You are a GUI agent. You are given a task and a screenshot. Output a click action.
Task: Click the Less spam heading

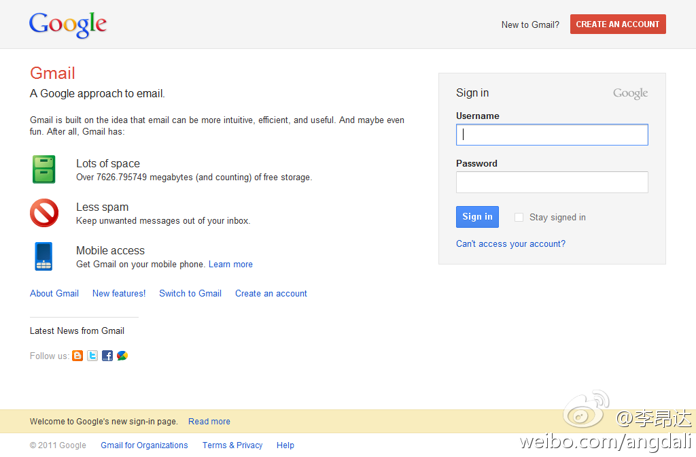click(x=102, y=207)
